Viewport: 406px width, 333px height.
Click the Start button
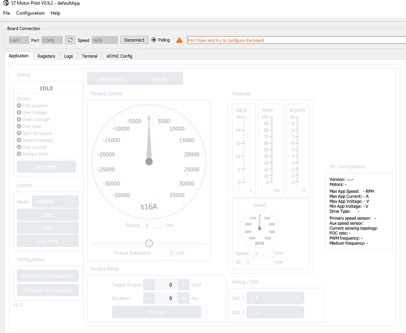pyautogui.click(x=48, y=215)
